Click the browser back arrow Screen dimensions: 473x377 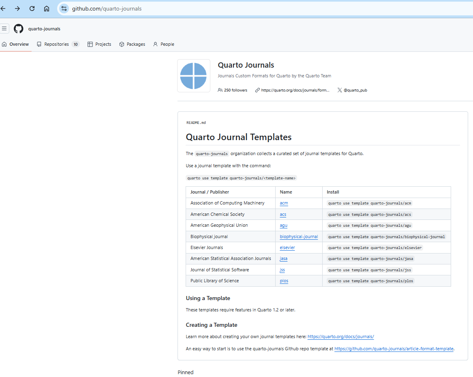[3, 9]
